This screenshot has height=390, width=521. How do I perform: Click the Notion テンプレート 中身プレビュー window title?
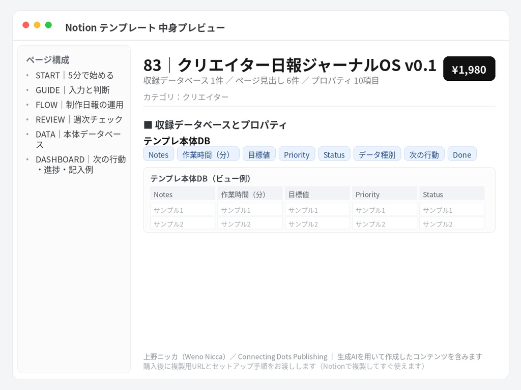coord(145,27)
